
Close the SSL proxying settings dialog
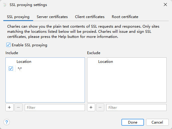(x=165, y=5)
